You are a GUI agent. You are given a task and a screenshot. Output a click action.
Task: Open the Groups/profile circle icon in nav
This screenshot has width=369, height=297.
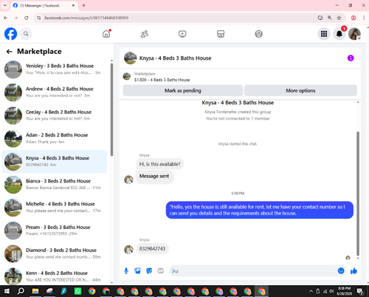click(x=258, y=34)
